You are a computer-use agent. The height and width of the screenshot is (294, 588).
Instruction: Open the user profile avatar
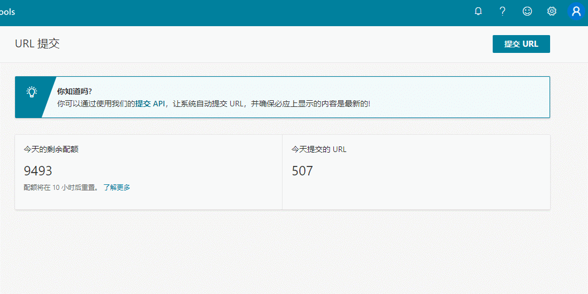(x=576, y=11)
